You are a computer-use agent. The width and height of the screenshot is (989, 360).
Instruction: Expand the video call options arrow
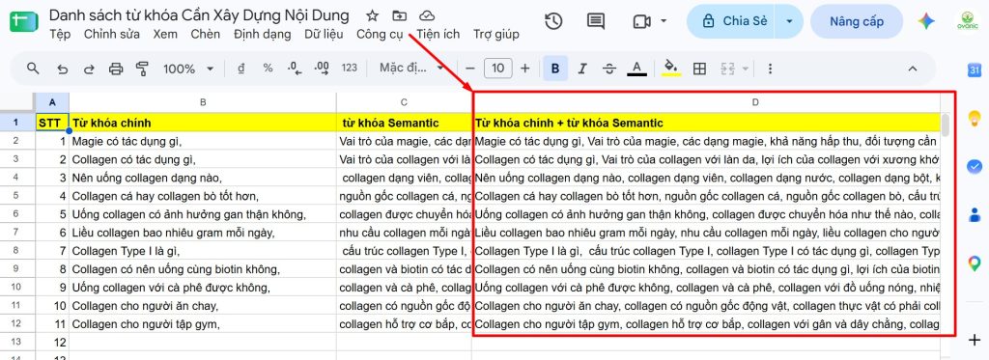click(664, 21)
